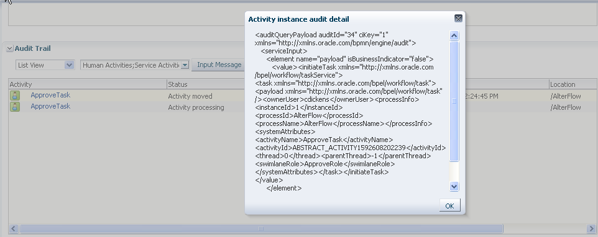This screenshot has height=237, width=598.
Task: Click the user icon in Activity processing row
Action: click(x=15, y=107)
